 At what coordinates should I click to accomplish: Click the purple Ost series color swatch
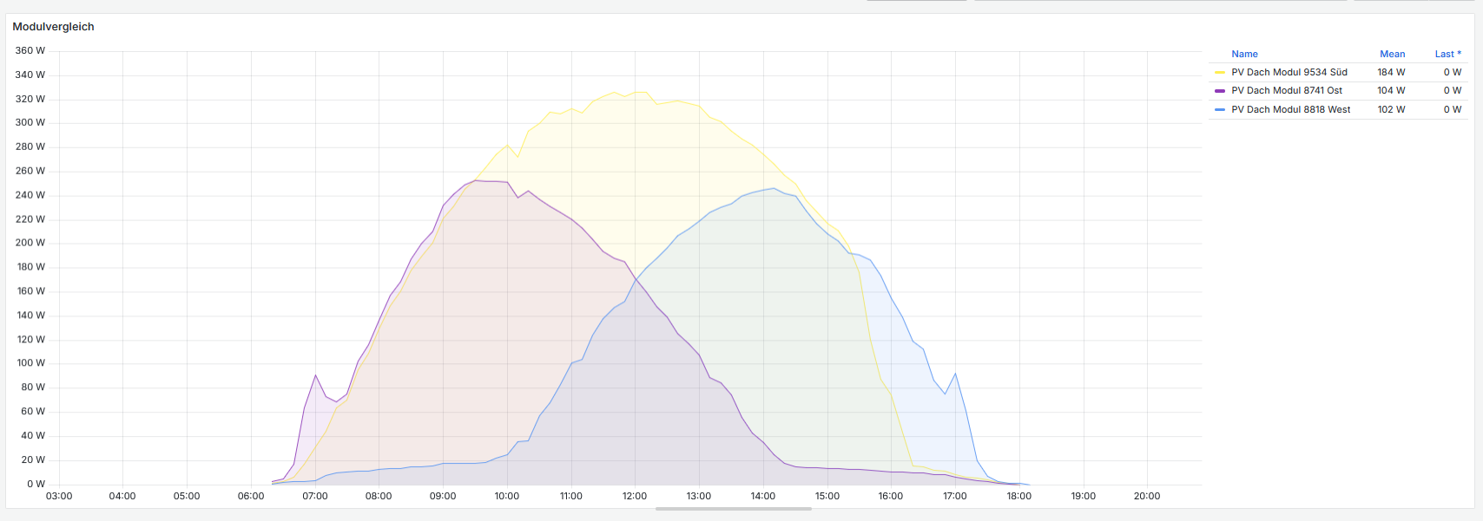point(1220,91)
